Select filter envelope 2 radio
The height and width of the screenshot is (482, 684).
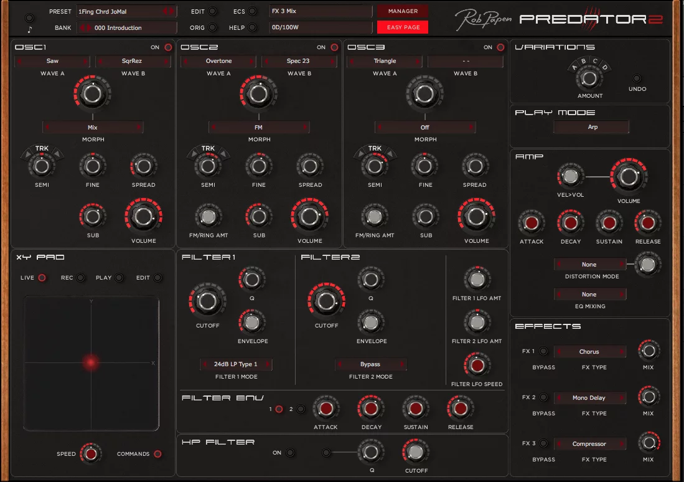301,409
